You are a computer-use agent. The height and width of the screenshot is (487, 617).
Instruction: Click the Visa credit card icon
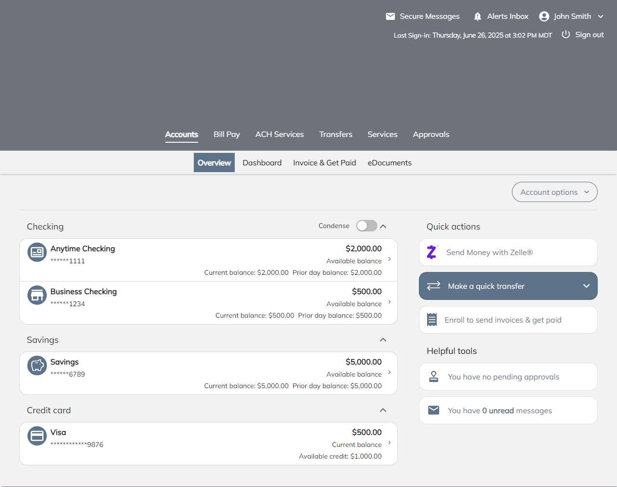point(37,436)
